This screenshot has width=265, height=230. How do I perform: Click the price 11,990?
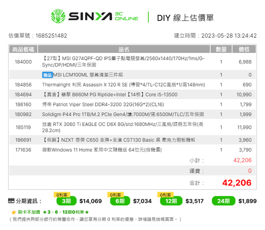click(x=244, y=127)
